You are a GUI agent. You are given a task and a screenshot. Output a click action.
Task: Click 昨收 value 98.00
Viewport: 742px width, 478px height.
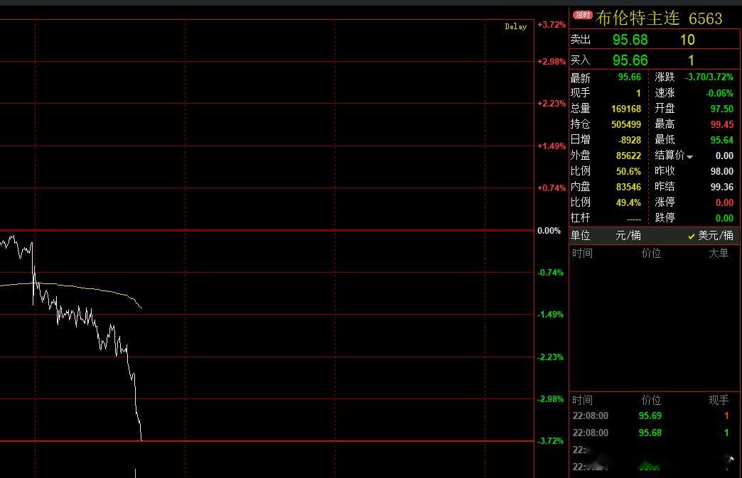coord(721,171)
